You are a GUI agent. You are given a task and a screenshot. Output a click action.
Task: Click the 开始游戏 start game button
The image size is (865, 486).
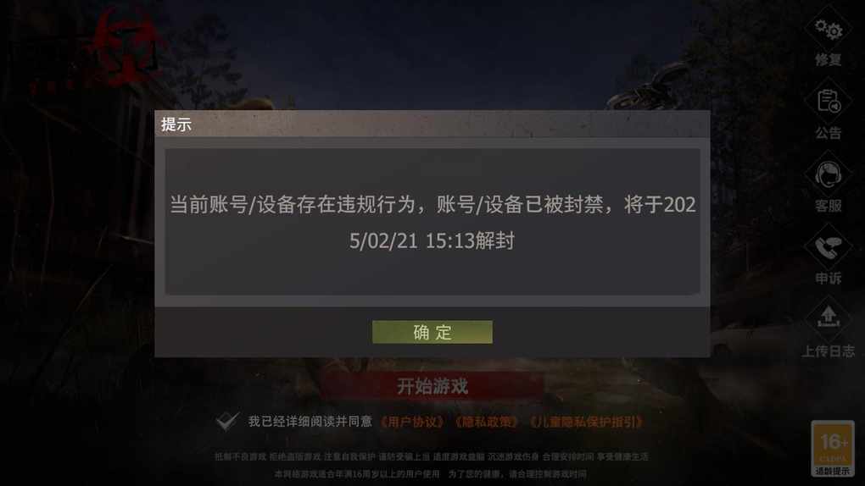point(432,386)
